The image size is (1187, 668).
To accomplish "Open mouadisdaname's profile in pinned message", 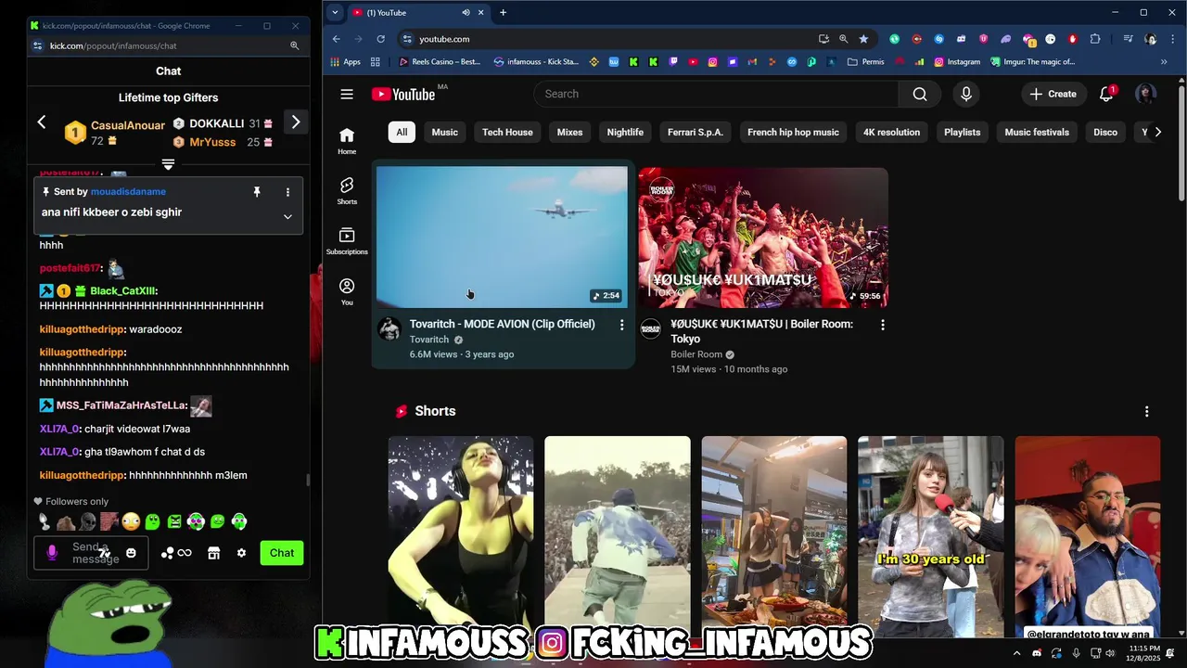I will (x=128, y=192).
